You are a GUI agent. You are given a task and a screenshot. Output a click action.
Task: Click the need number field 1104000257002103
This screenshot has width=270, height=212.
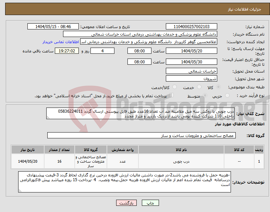[x=192, y=26]
